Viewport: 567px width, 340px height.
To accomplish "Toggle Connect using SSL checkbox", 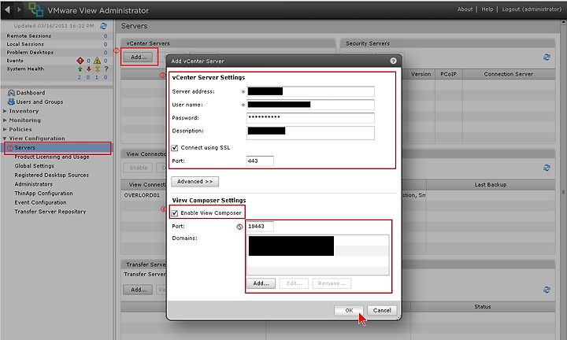I will coord(175,148).
